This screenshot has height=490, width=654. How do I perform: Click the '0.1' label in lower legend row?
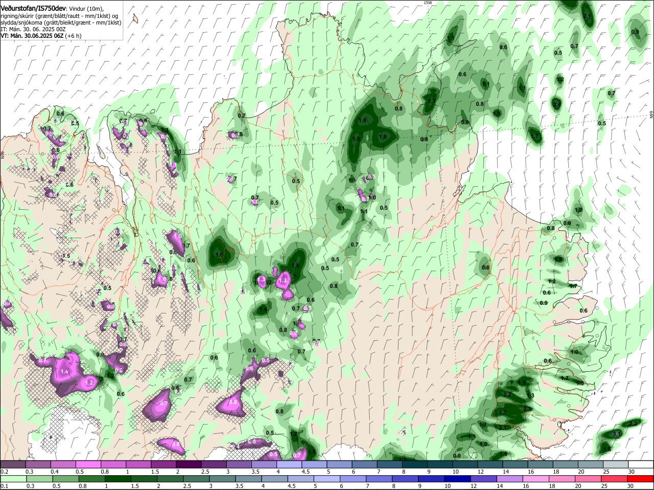pos(4,486)
